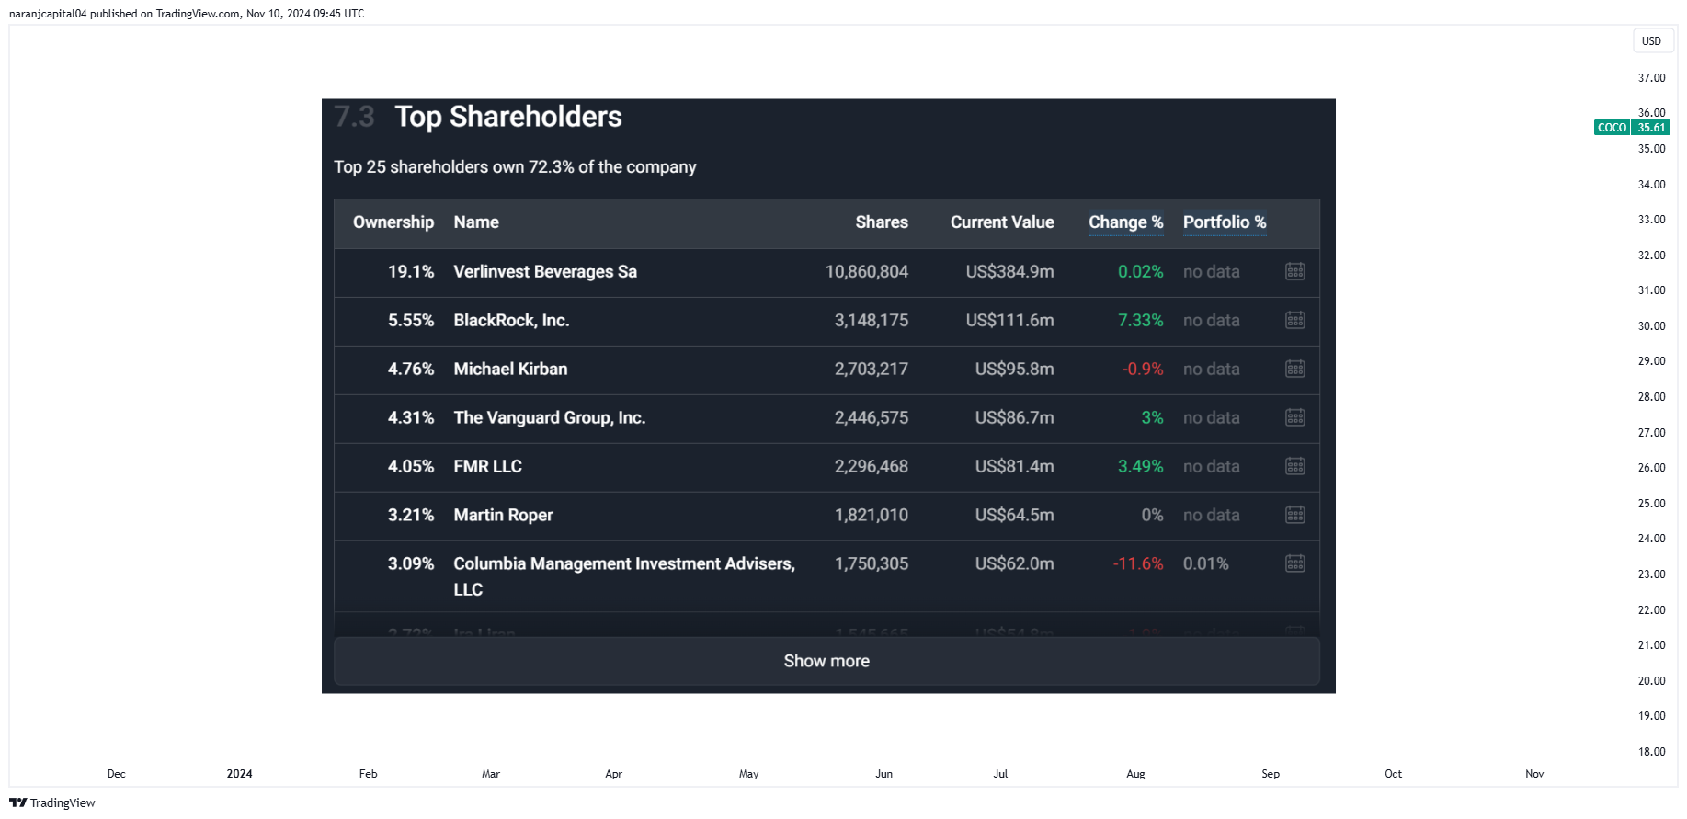Viewport: 1687px width, 819px height.
Task: Open calendar icon in BlackRock, Inc. row
Action: coord(1294,320)
